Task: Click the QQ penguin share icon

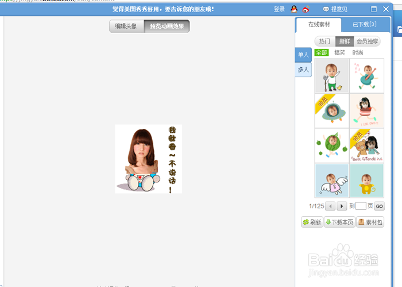Action: point(294,9)
